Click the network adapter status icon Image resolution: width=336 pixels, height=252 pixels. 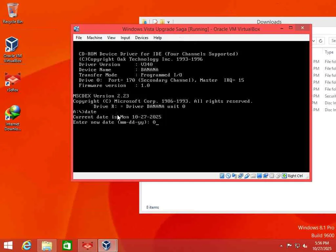241,176
